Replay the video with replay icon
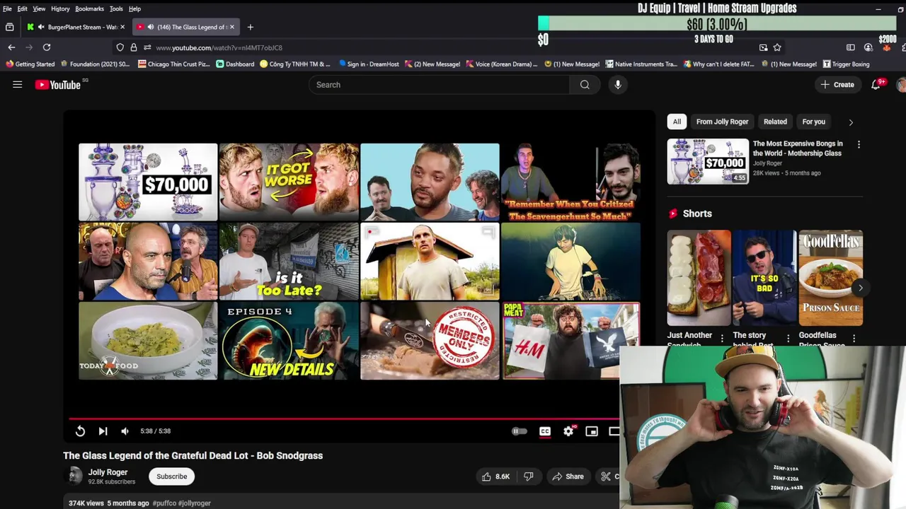 [80, 431]
